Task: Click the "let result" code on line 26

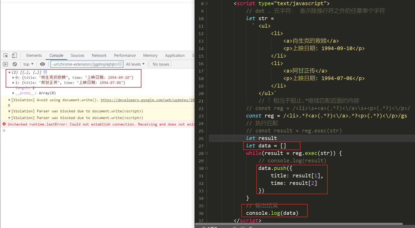Action: pos(261,138)
